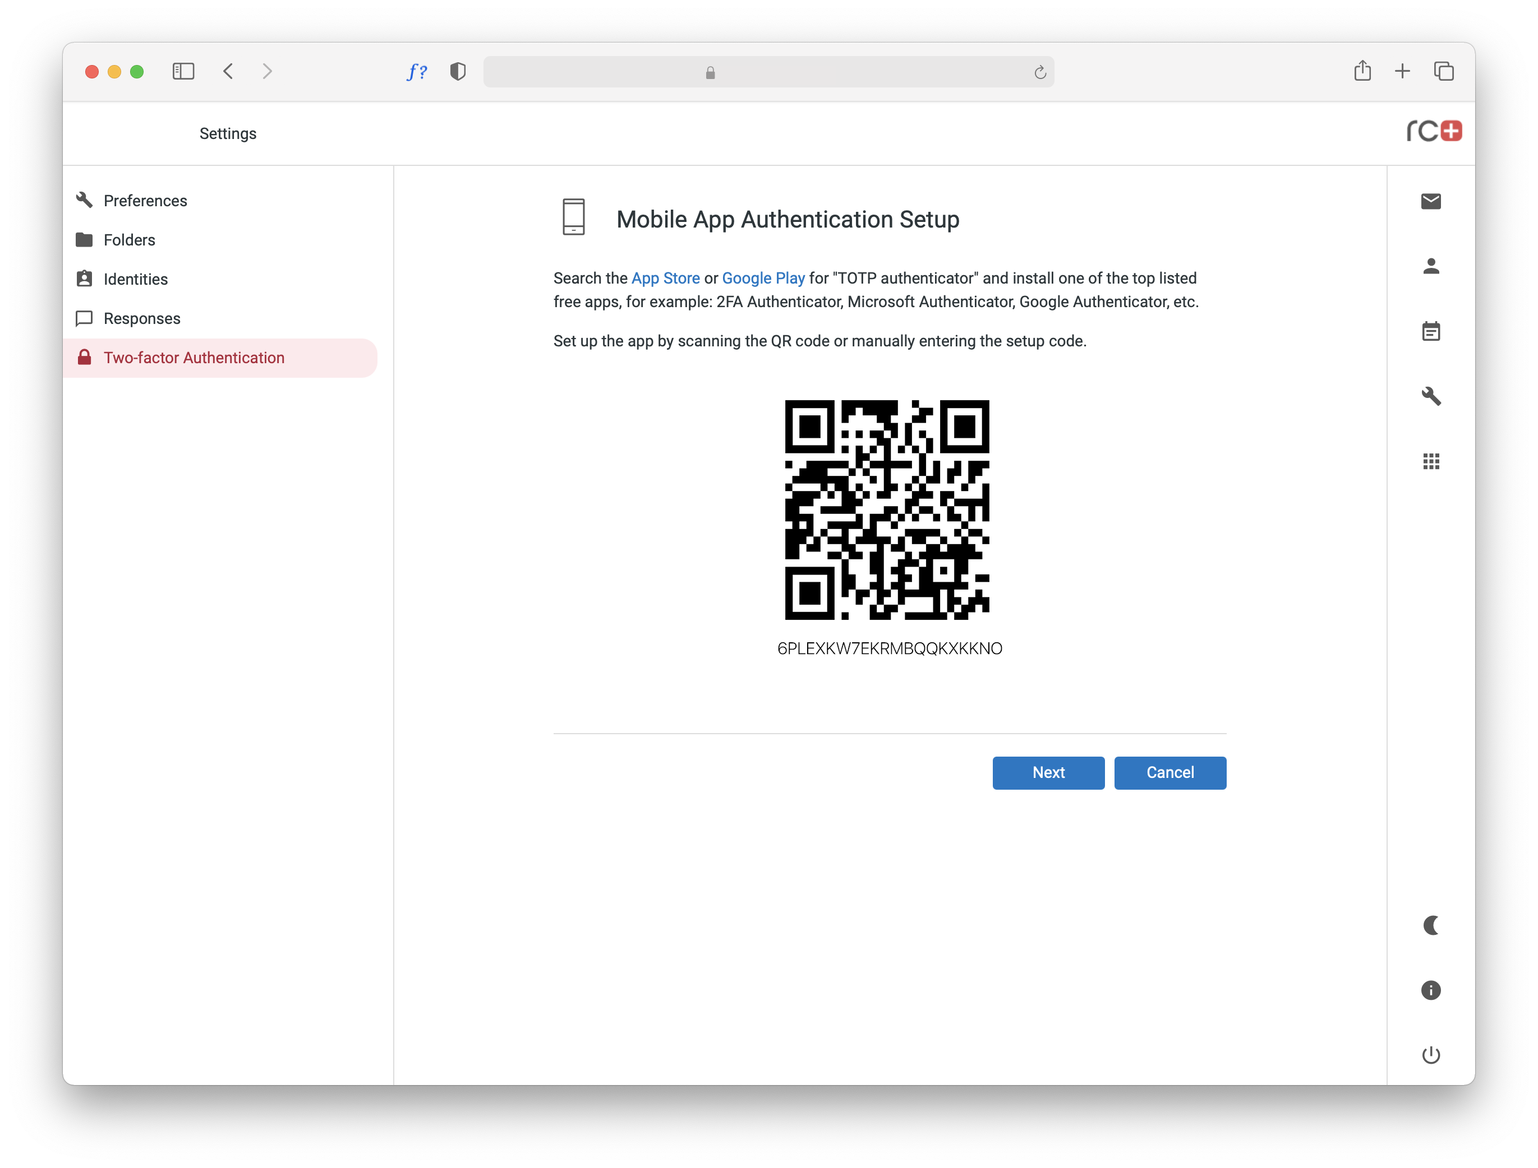Open the Google Play link
The width and height of the screenshot is (1538, 1168).
coord(763,278)
